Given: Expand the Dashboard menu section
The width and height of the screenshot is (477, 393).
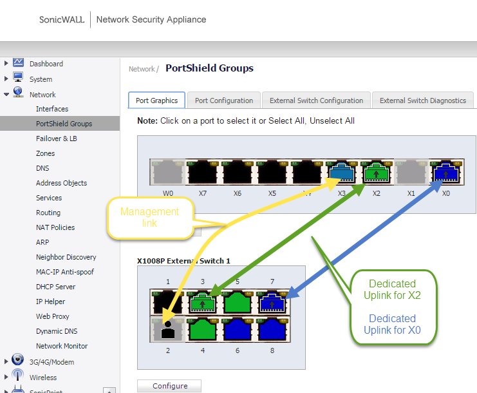Looking at the screenshot, I should point(6,64).
